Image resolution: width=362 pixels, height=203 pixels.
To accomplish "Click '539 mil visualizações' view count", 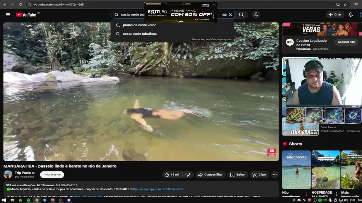I will pos(21,185).
